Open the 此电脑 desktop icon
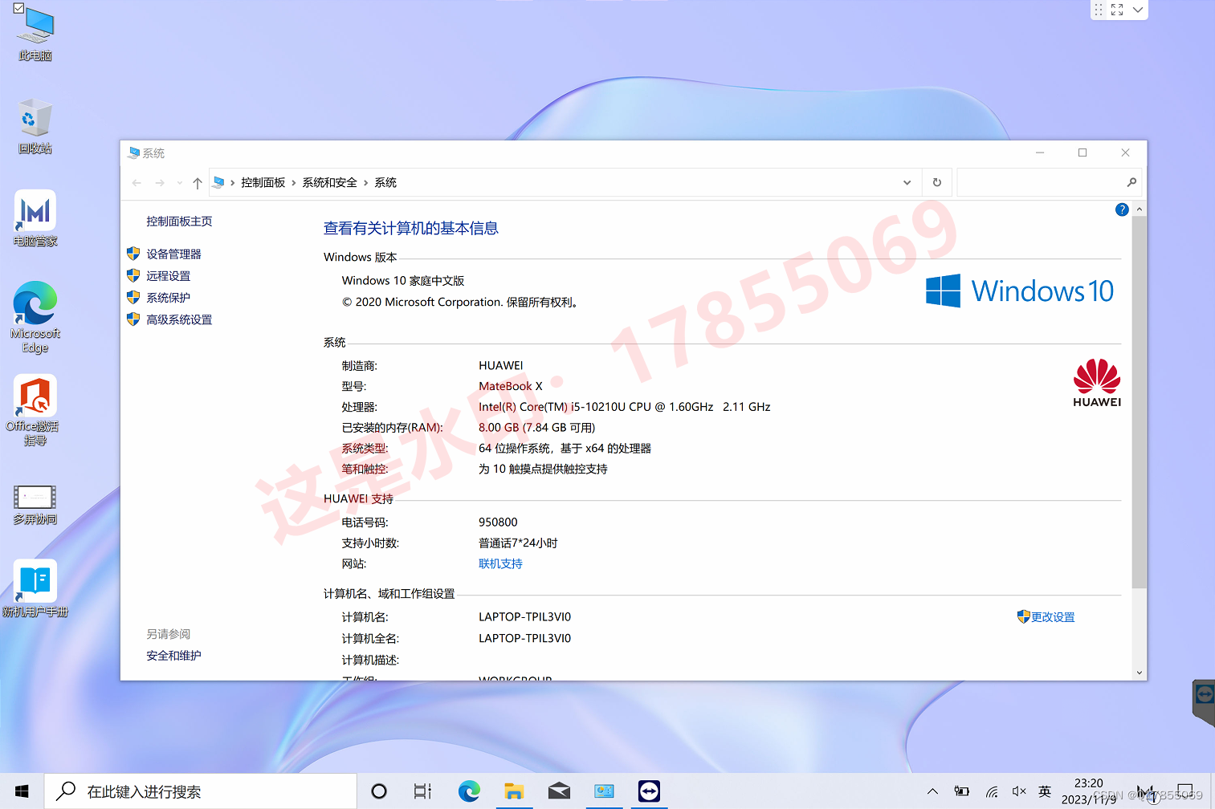Viewport: 1215px width, 809px height. [x=35, y=35]
